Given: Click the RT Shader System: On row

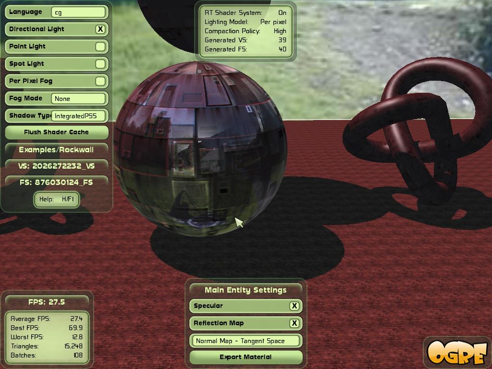Looking at the screenshot, I should point(246,12).
